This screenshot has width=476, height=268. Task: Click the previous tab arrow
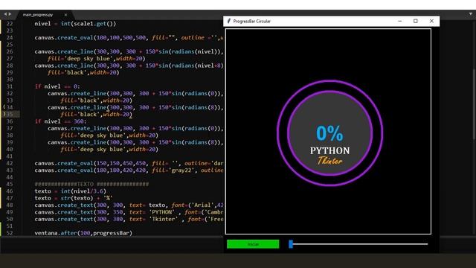coord(5,14)
